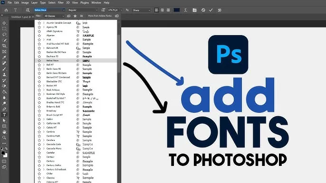Select the Eyedropper tool
326x183 pixels.
click(4, 57)
